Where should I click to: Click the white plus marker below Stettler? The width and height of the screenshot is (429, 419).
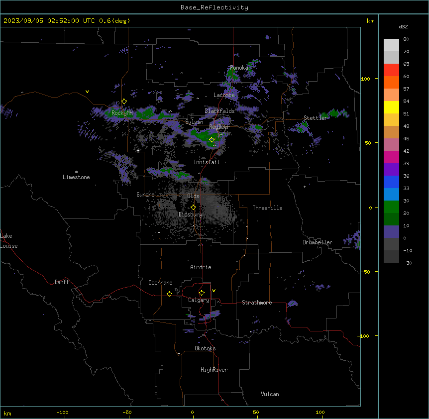click(x=305, y=187)
